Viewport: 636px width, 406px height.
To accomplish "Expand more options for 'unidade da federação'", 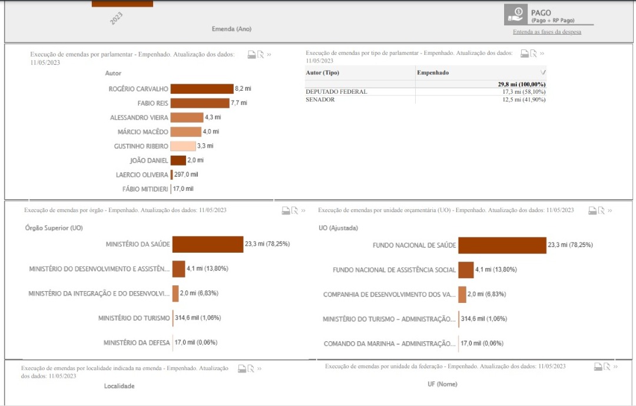I will pos(616,367).
